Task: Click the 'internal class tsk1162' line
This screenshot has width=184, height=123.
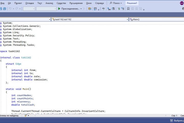Action: (x=16, y=58)
